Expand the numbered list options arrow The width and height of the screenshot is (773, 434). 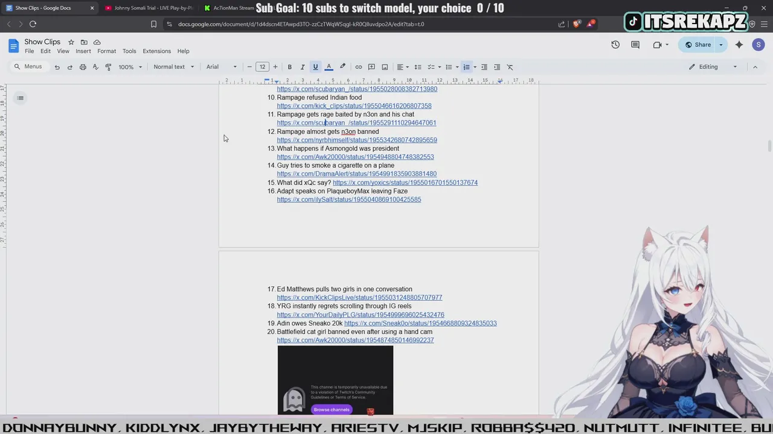click(475, 67)
